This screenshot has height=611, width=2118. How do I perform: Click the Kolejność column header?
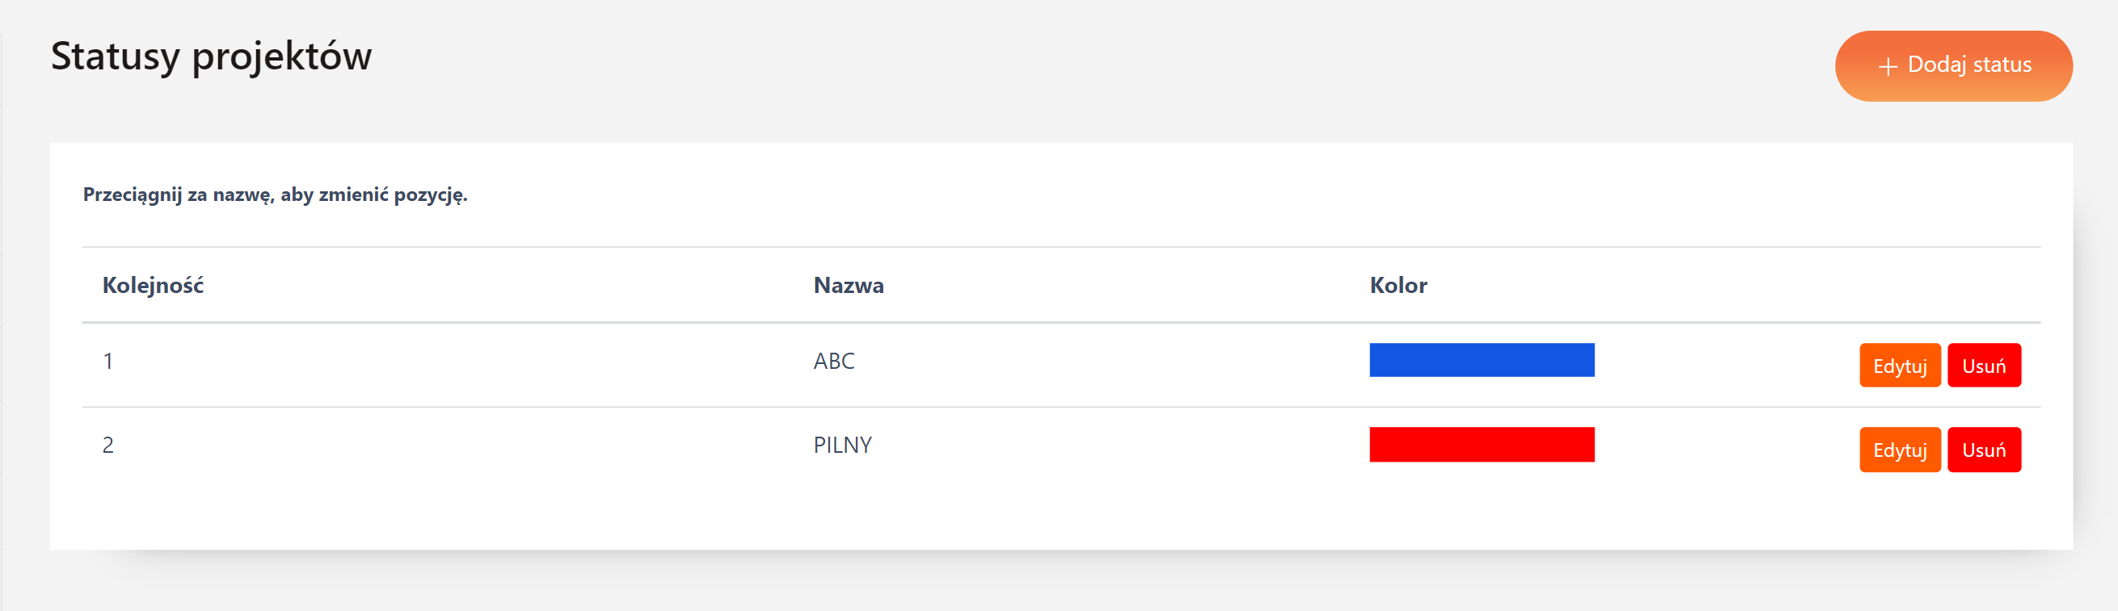(153, 286)
